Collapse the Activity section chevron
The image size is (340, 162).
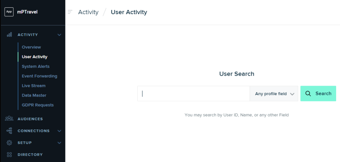(x=59, y=35)
